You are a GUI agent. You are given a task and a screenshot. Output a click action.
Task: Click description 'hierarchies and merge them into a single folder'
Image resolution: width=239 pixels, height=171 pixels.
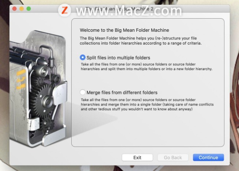tap(121, 104)
